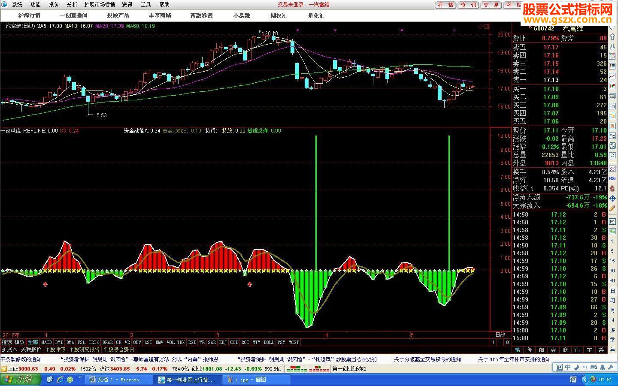
Task: Switch to intraday line chart icon
Action: [x=612, y=76]
